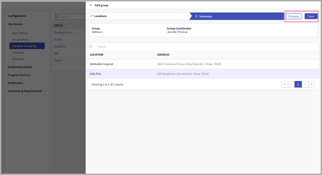
Task: Click the locations Search input field
Action: point(119,47)
